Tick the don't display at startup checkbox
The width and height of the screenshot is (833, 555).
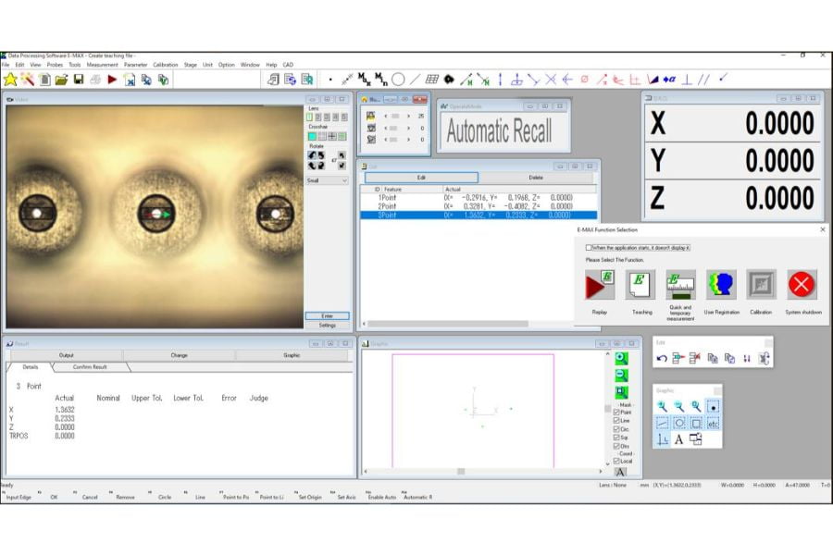(589, 248)
